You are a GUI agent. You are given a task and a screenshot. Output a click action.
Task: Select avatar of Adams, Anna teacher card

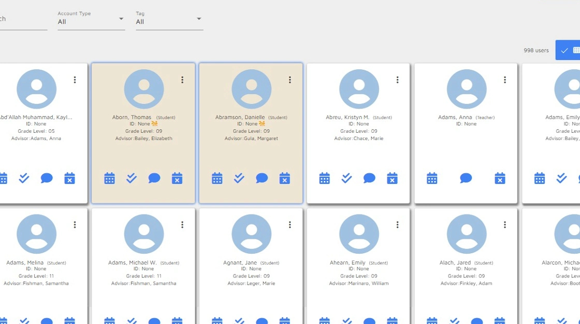tap(467, 89)
